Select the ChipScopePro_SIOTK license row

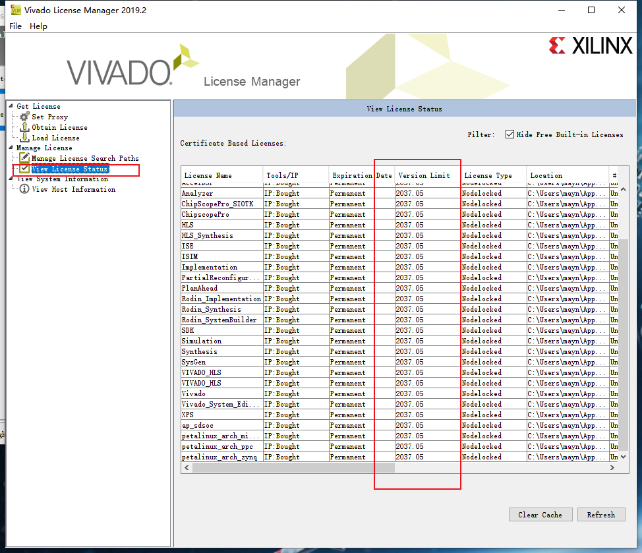coord(399,204)
